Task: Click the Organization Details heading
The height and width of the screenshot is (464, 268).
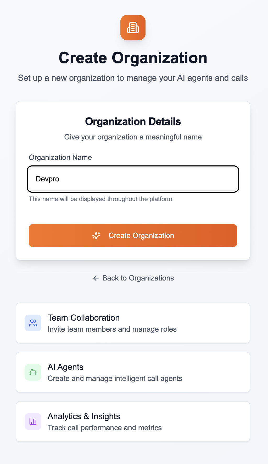Action: tap(133, 121)
